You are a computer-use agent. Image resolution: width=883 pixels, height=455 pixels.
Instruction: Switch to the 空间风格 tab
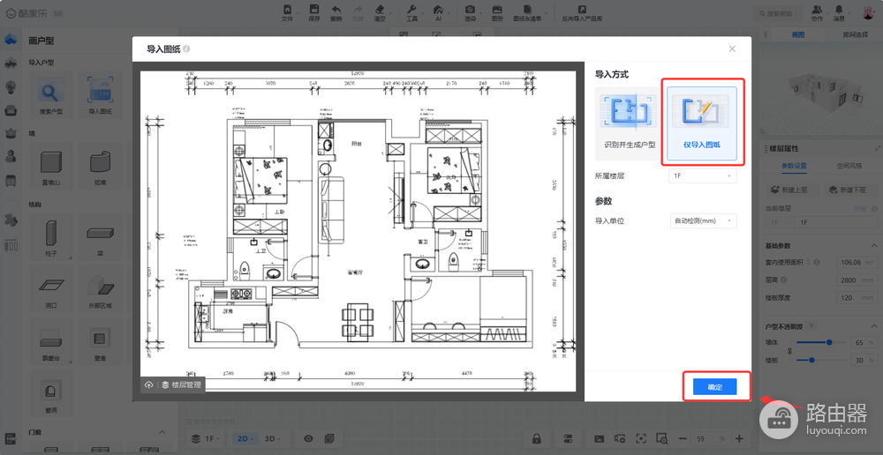[x=848, y=166]
